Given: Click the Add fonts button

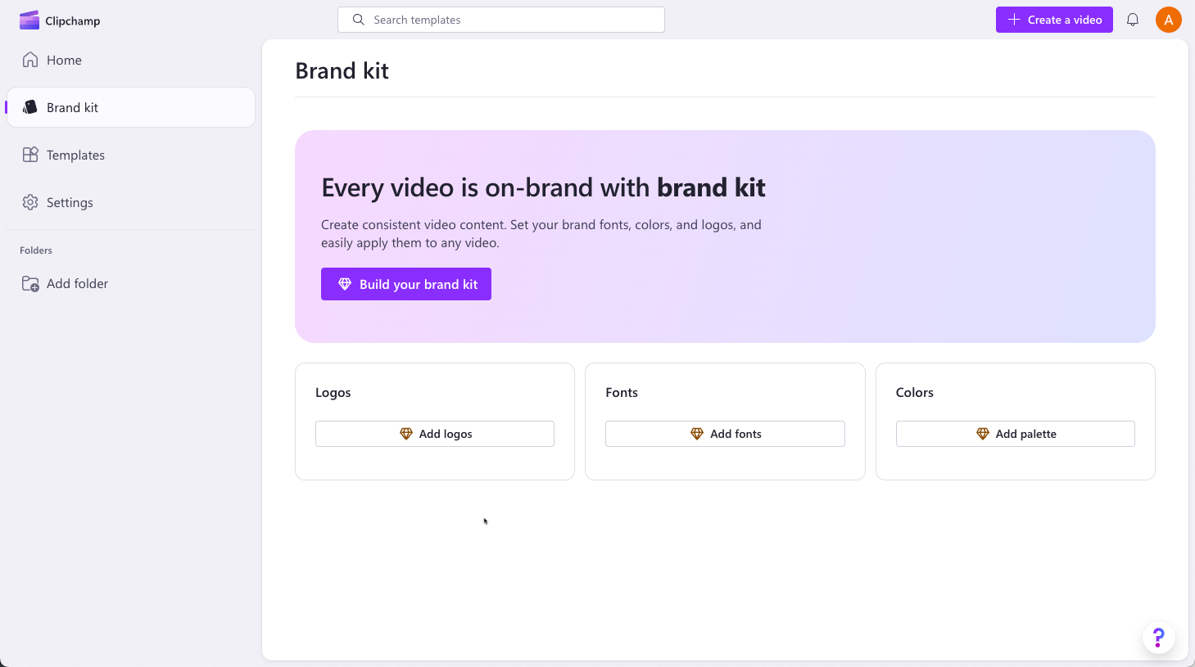Looking at the screenshot, I should [x=725, y=434].
